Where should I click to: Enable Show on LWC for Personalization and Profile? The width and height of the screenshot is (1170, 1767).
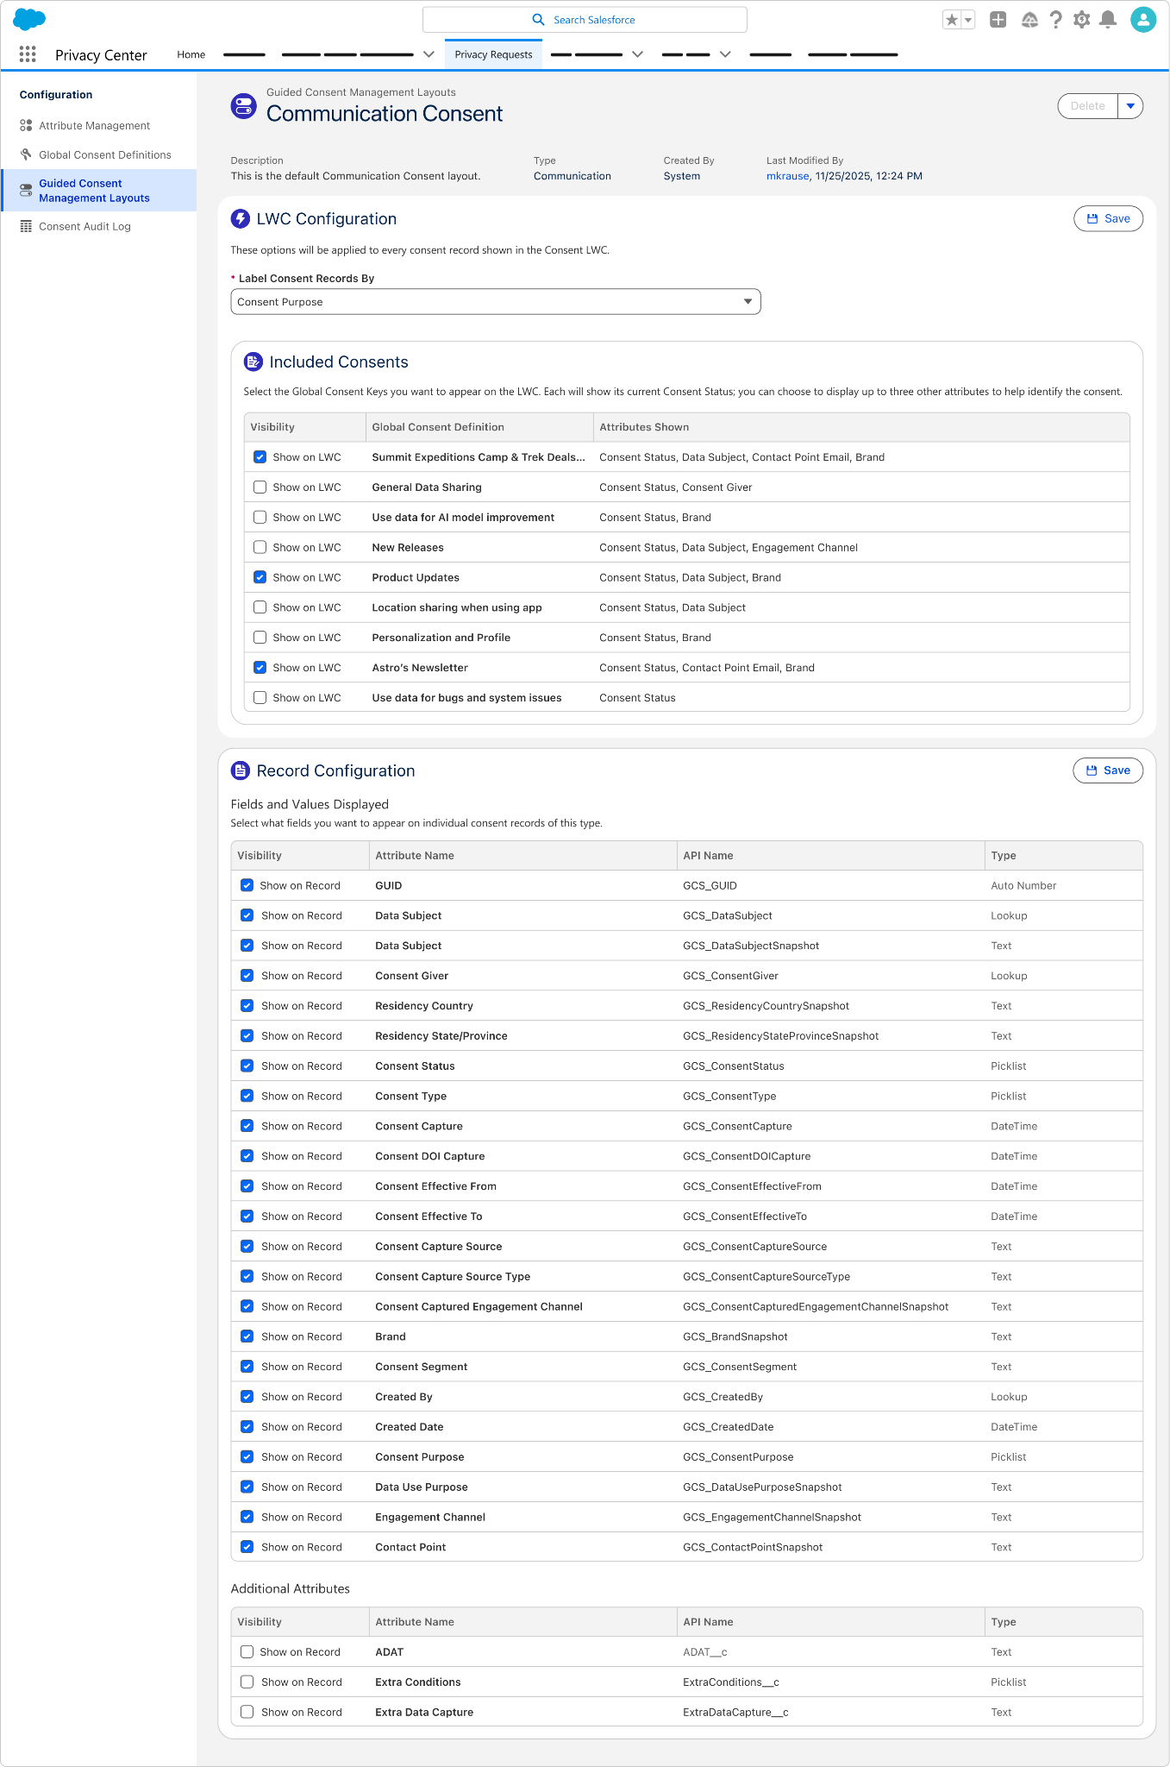[260, 637]
